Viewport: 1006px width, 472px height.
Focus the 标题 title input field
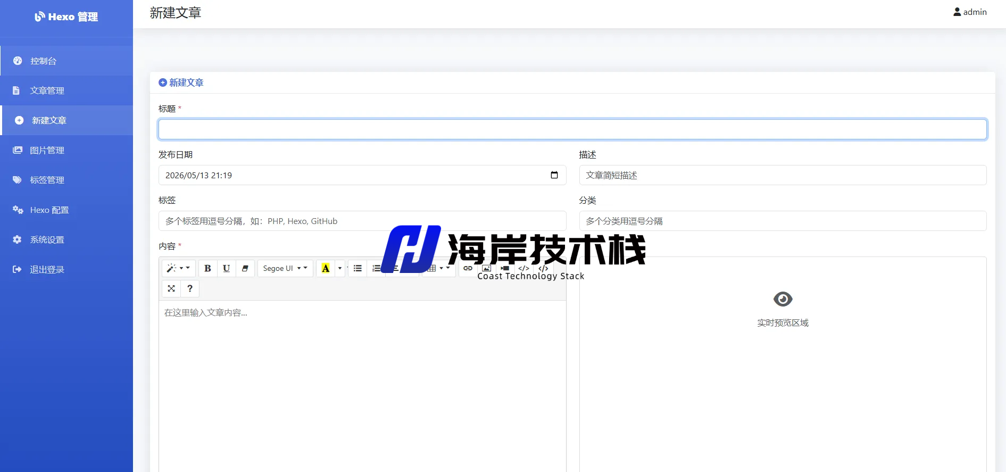point(572,129)
